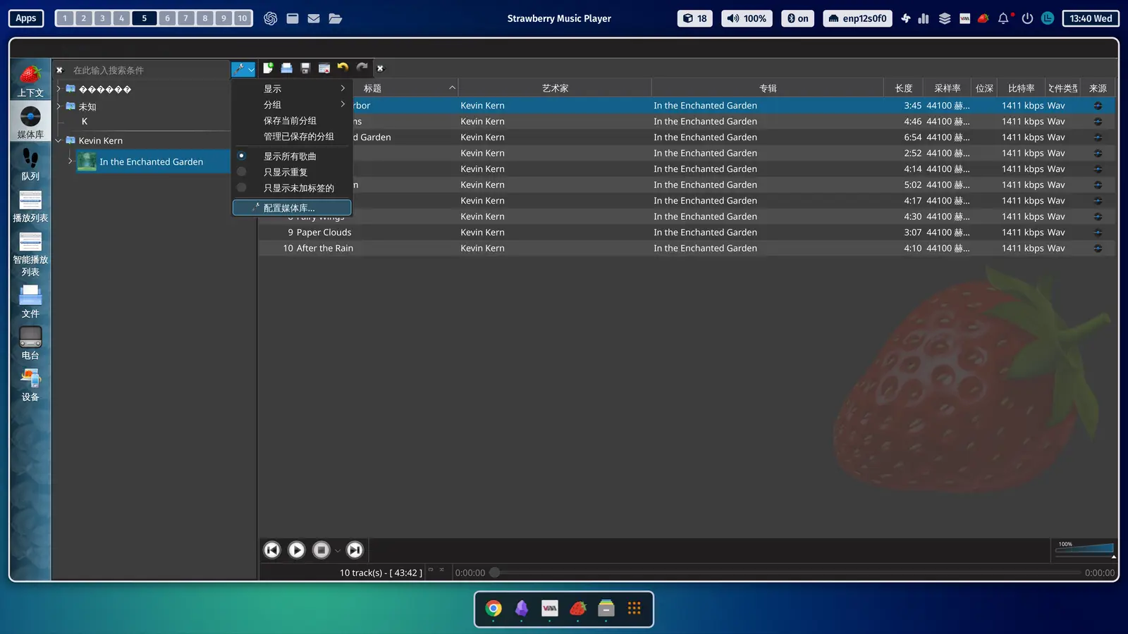Choose 管理已保存的分组 menu entry
1128x634 pixels.
292,136
